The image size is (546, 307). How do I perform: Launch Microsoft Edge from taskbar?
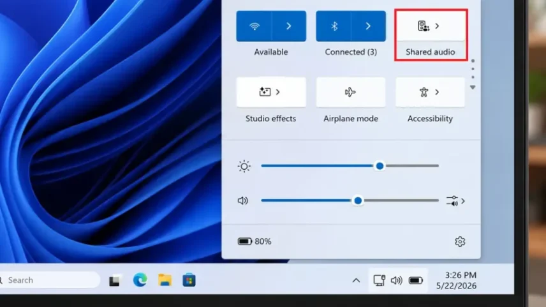[140, 280]
